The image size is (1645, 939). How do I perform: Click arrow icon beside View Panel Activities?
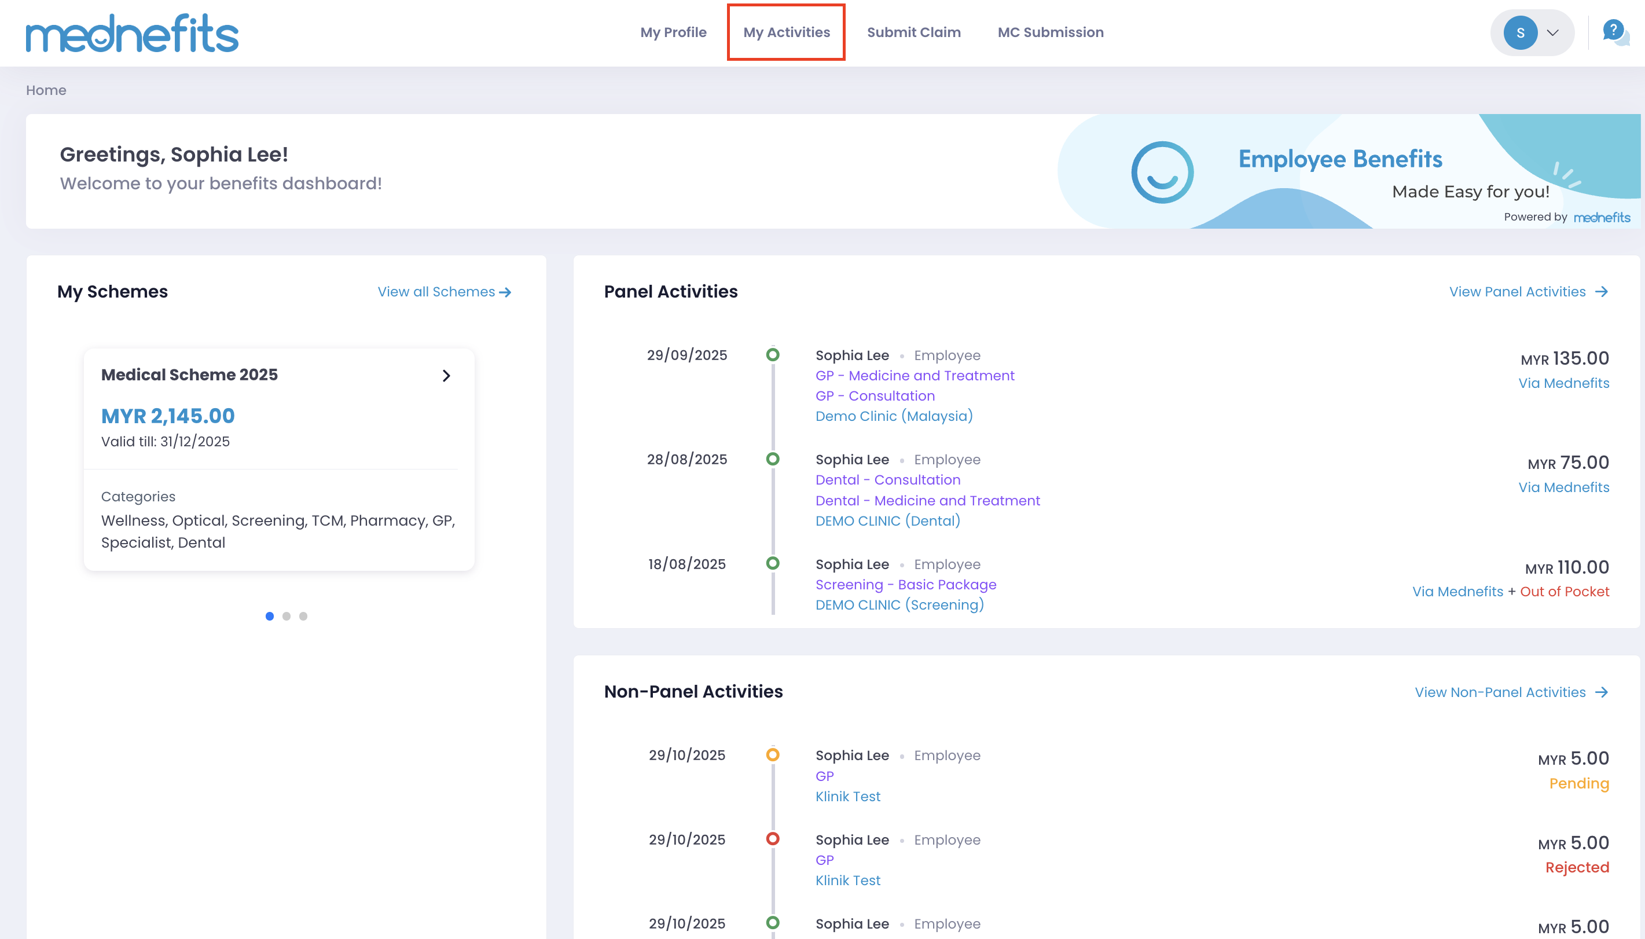pos(1602,292)
